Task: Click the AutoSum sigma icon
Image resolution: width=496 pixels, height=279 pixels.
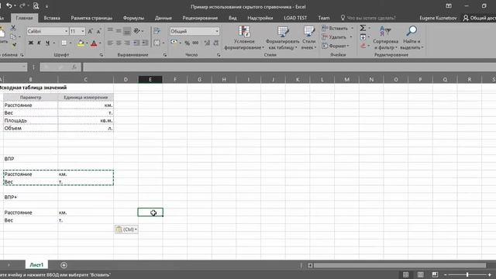Action: click(x=363, y=28)
